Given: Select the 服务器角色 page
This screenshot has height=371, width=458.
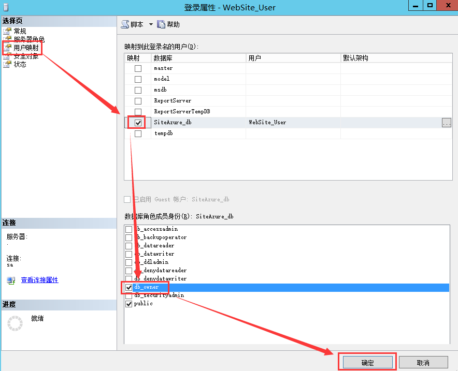Looking at the screenshot, I should tap(29, 39).
